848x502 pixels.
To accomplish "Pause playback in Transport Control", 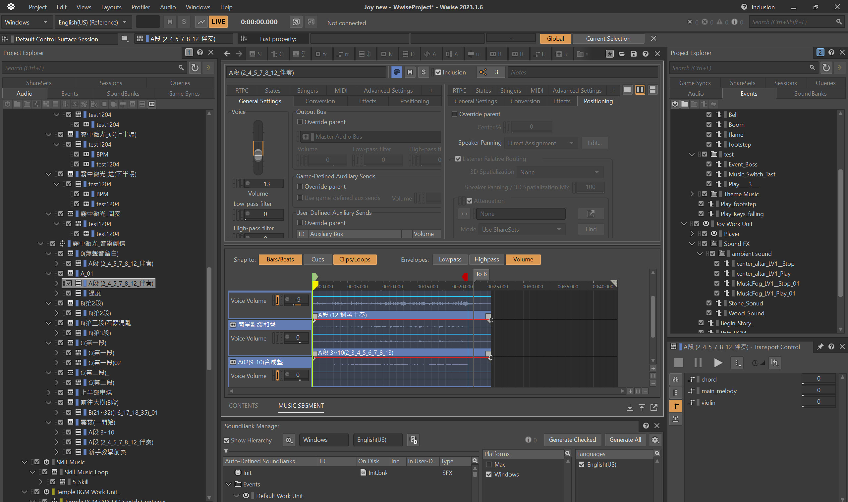I will tap(698, 363).
